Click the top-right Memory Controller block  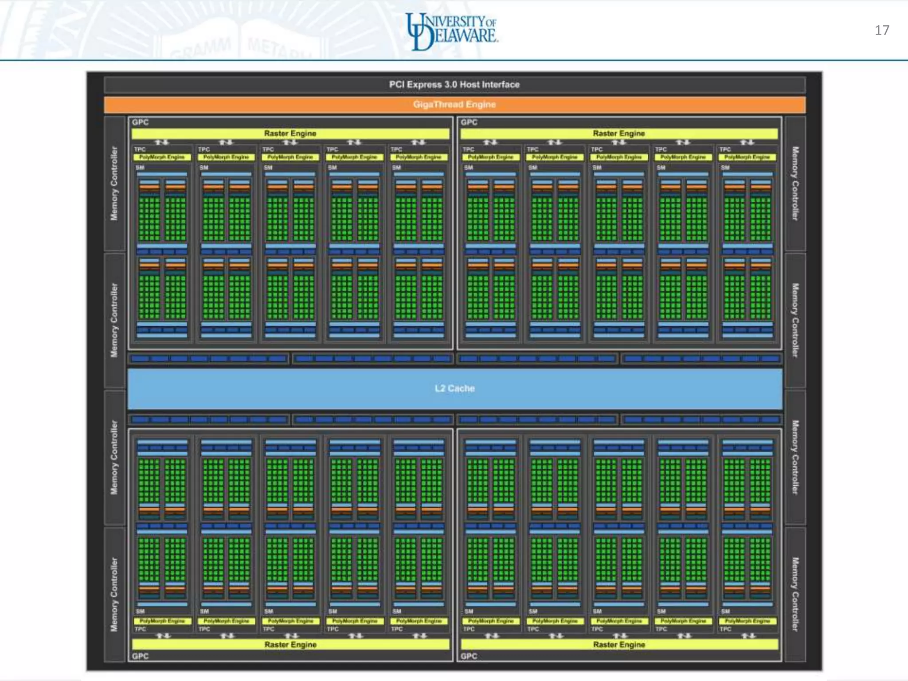click(x=795, y=184)
